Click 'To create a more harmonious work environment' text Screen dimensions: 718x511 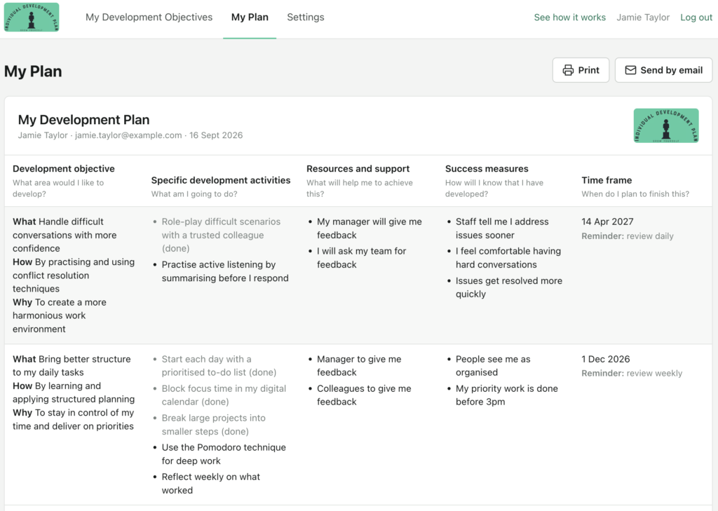click(60, 315)
